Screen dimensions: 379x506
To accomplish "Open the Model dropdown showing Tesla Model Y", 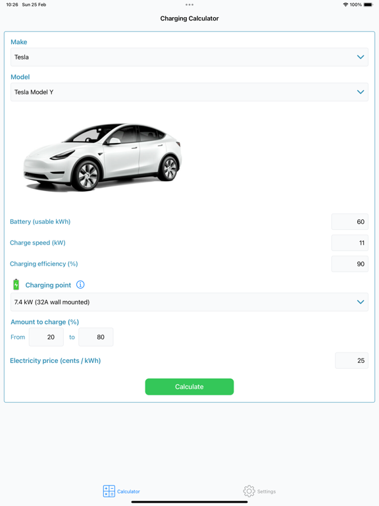I will click(189, 92).
